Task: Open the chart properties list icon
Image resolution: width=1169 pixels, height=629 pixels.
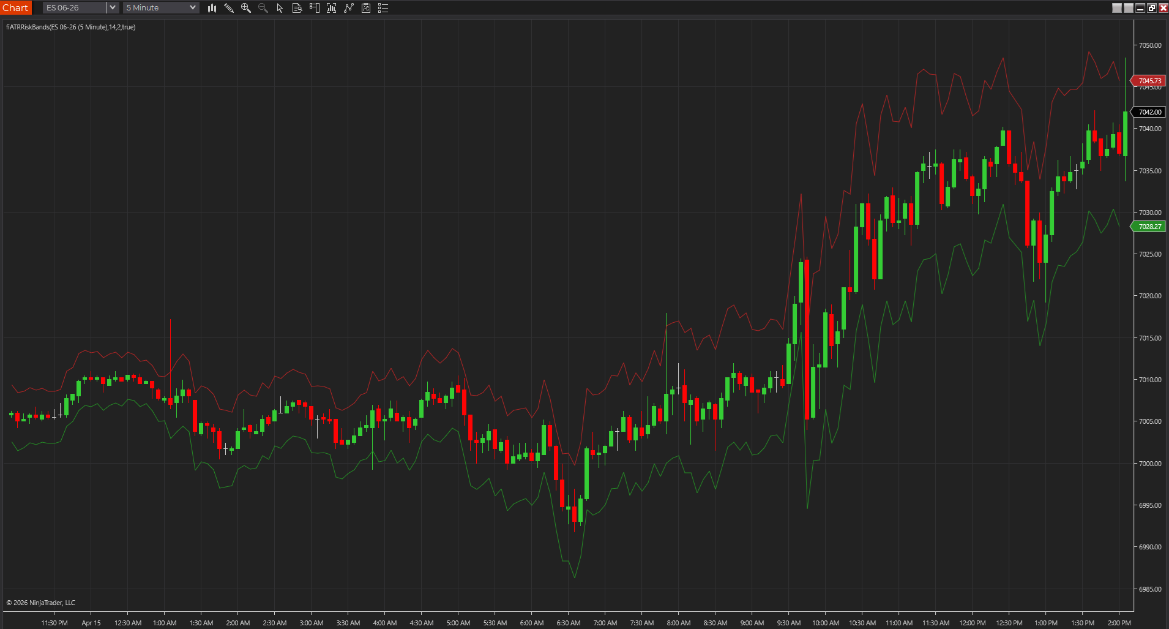Action: coord(383,7)
